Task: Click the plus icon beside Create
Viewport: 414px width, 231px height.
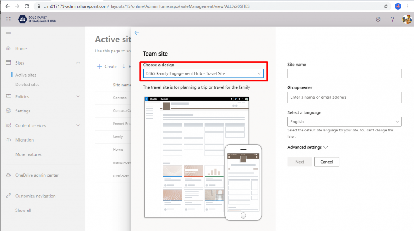Action: 99,67
